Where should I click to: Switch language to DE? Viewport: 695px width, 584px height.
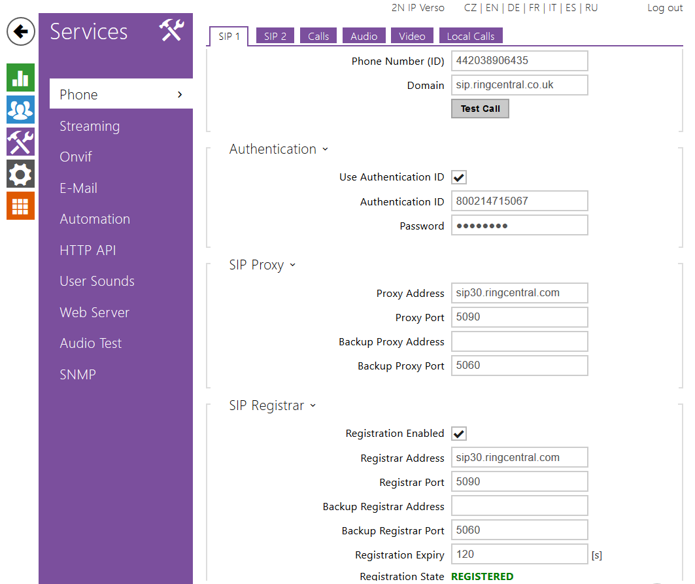point(513,8)
